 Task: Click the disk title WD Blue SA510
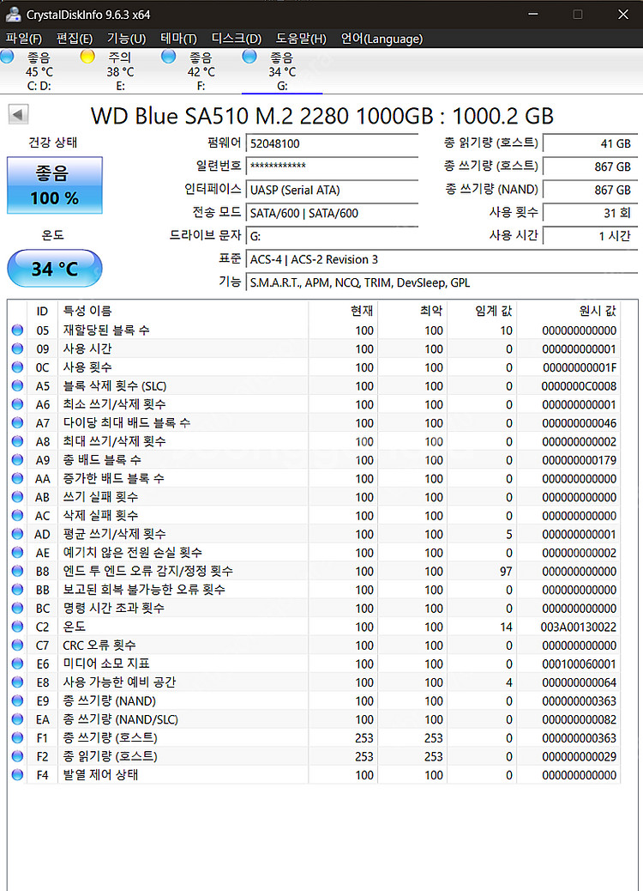[321, 116]
